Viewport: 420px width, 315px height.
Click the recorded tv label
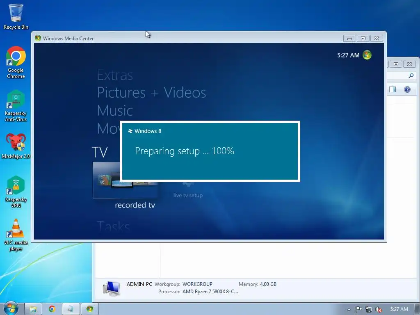(x=135, y=205)
